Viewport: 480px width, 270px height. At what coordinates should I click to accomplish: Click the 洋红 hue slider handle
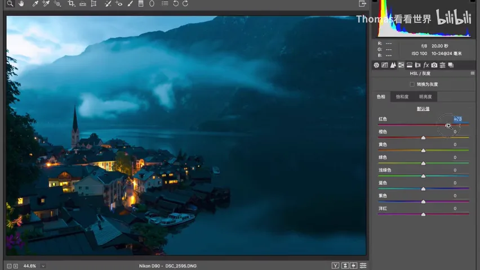coord(423,215)
